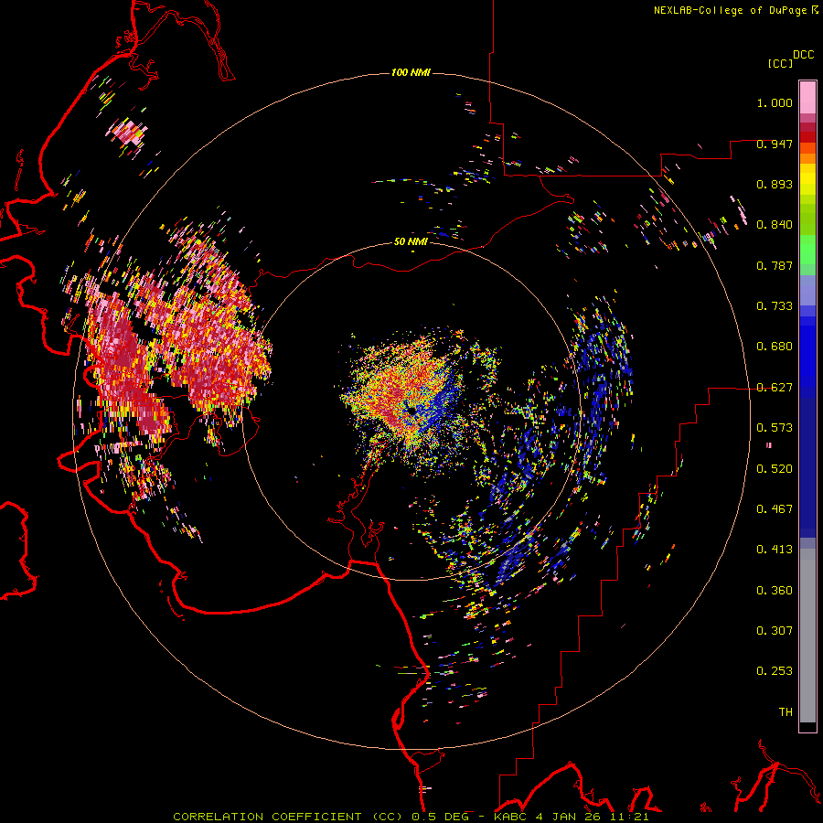Pick the gray lower segment of color scale

807,636
